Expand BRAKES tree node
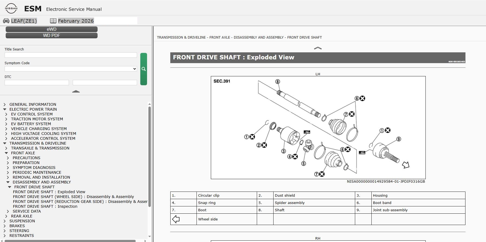 coord(5,226)
